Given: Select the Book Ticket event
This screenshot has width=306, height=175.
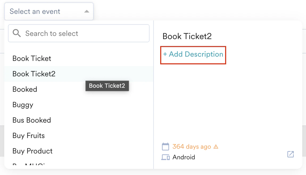Looking at the screenshot, I should coord(32,59).
